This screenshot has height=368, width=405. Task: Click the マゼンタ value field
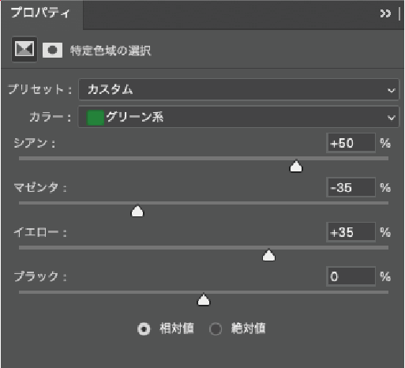tap(351, 187)
